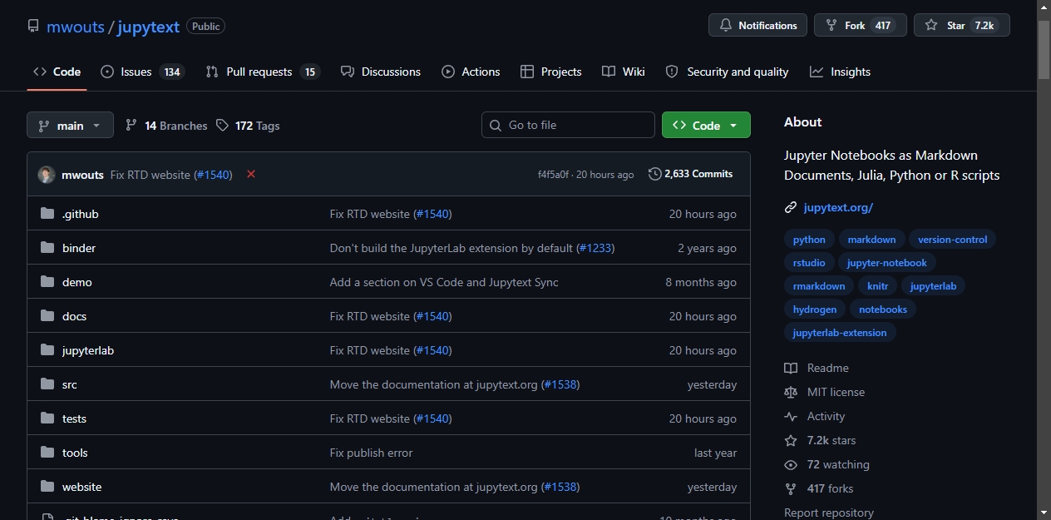Open the #1538 link in src row
This screenshot has width=1051, height=520.
(560, 384)
